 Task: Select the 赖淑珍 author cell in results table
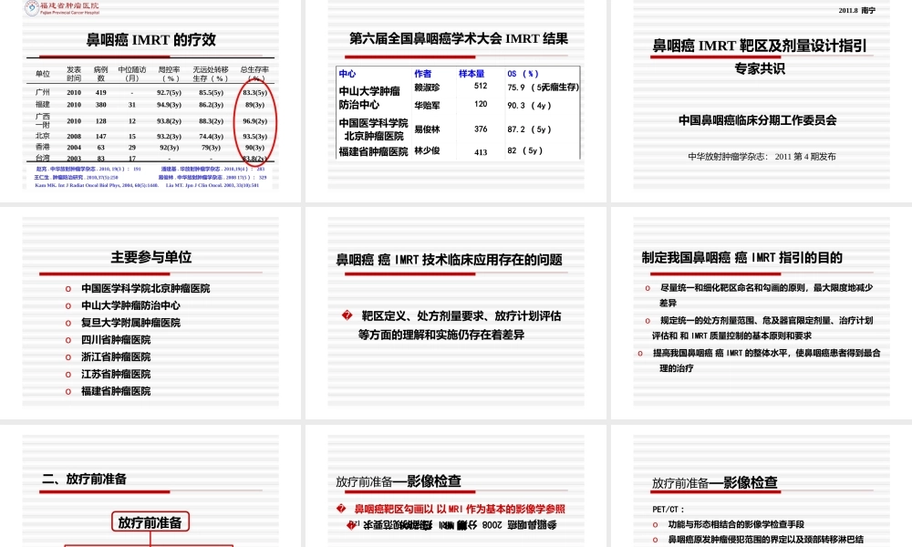[x=427, y=88]
